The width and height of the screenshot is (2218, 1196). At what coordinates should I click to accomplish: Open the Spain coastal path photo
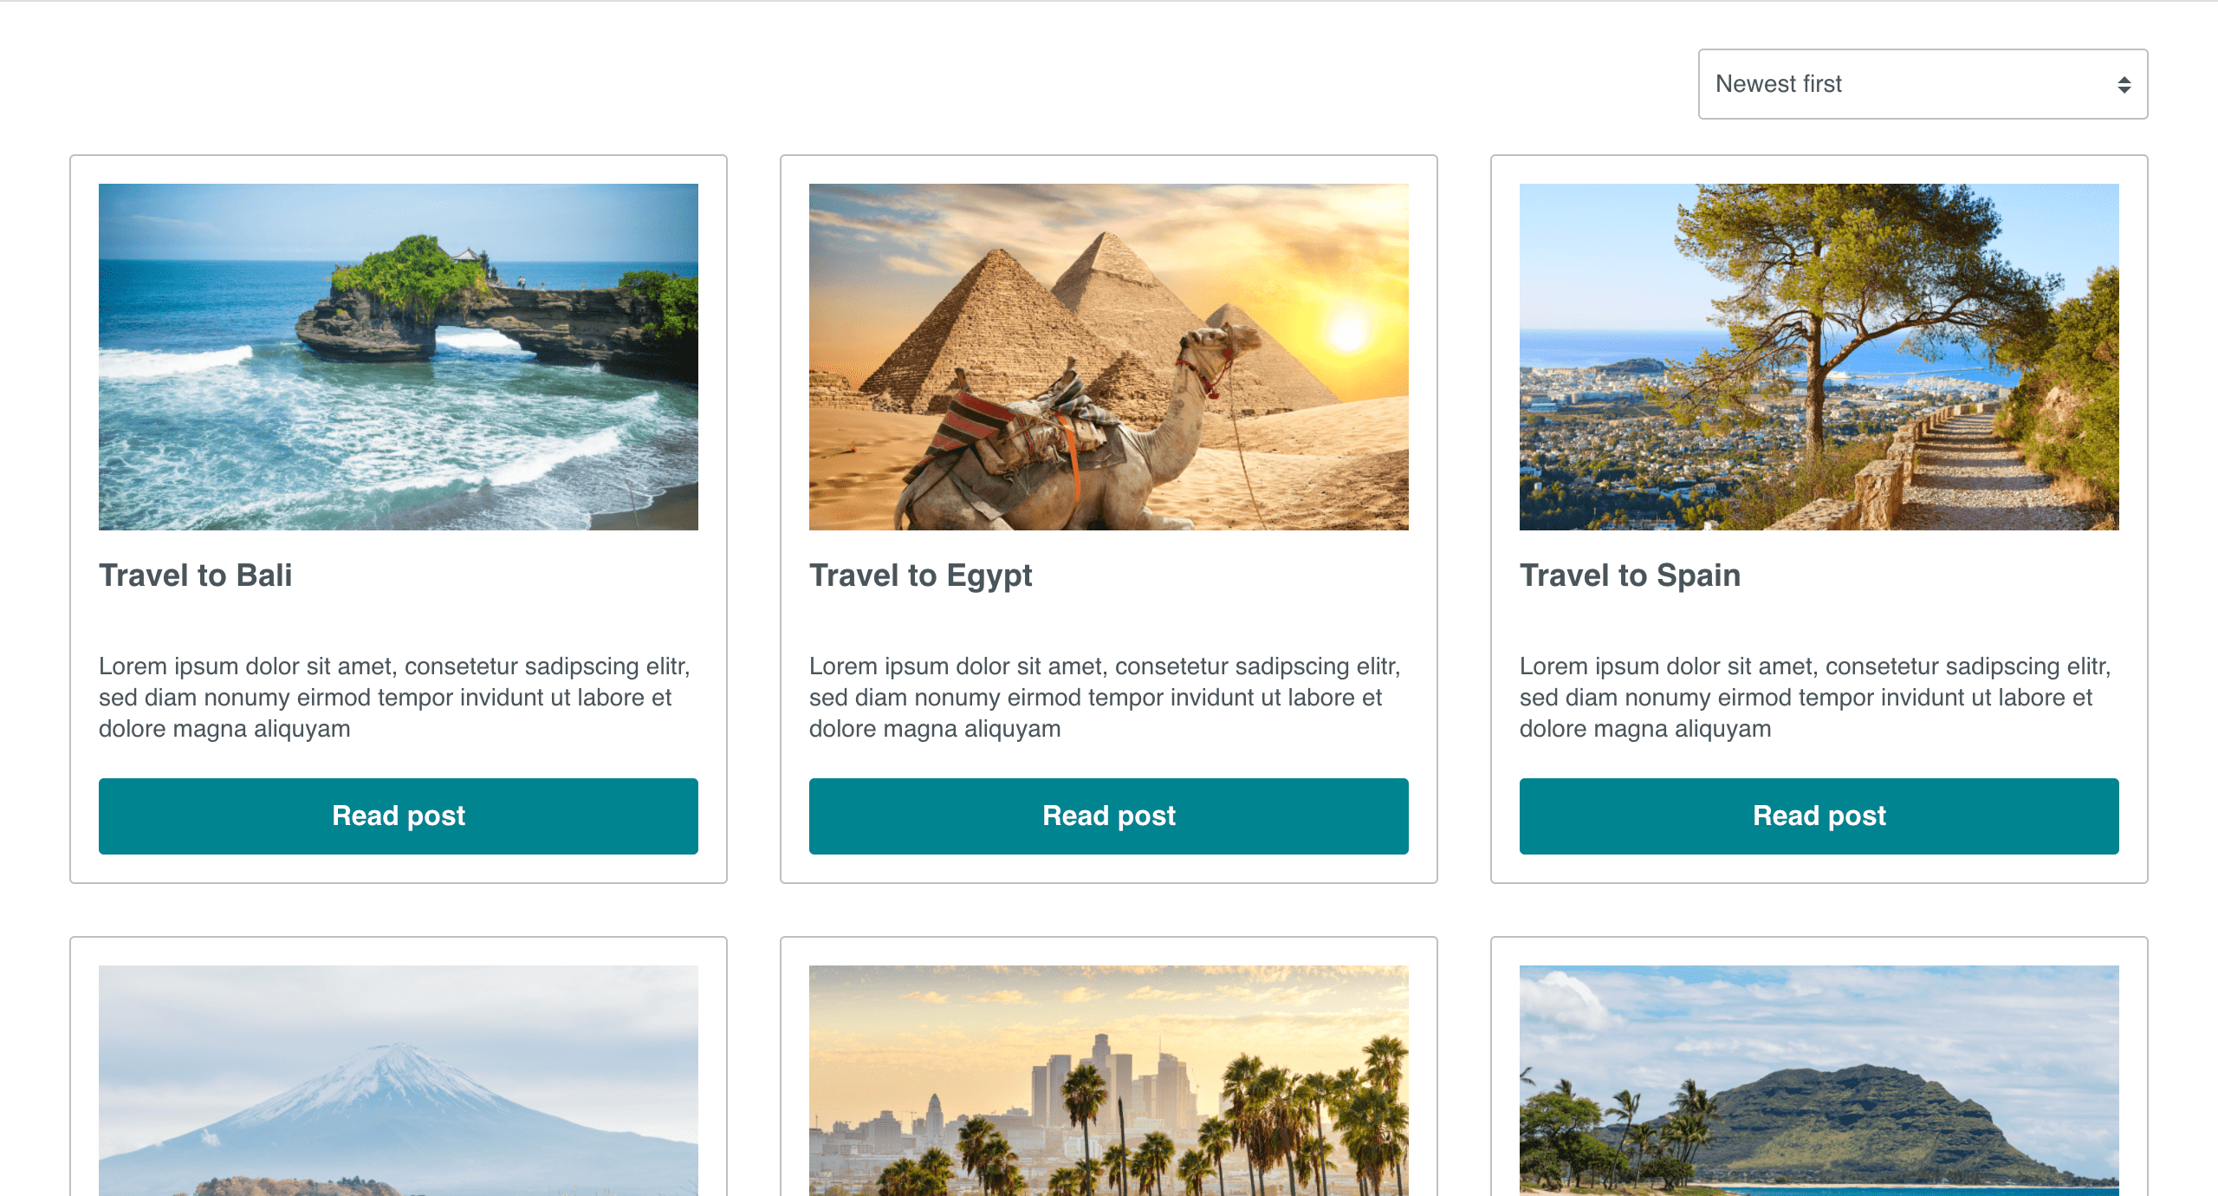coord(1819,356)
